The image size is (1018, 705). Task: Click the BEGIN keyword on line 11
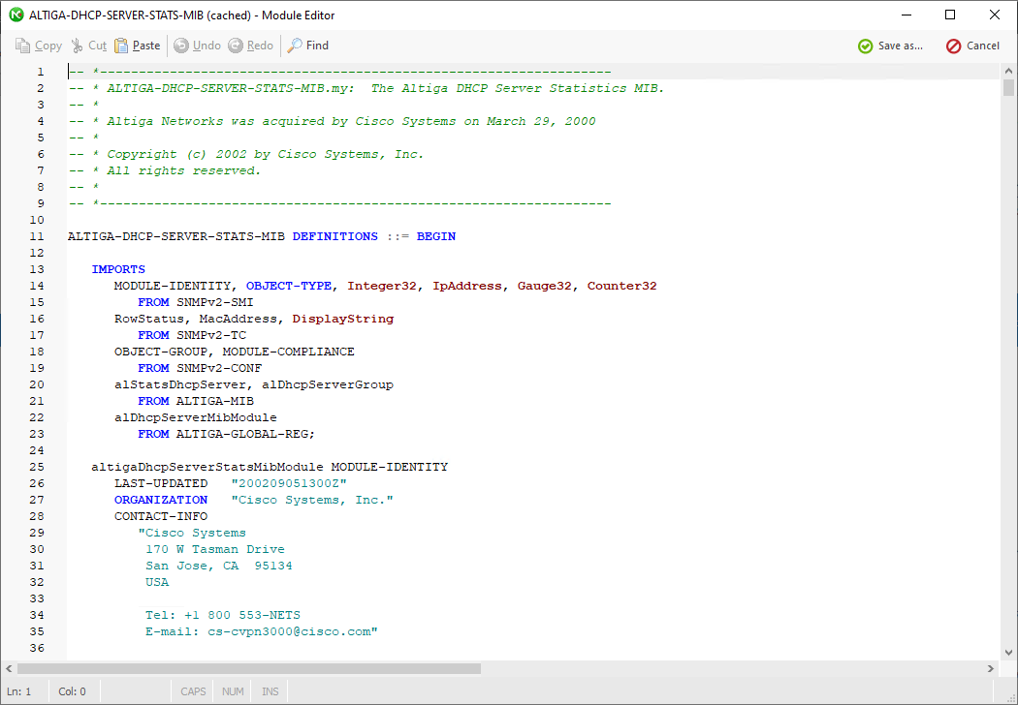pos(436,236)
